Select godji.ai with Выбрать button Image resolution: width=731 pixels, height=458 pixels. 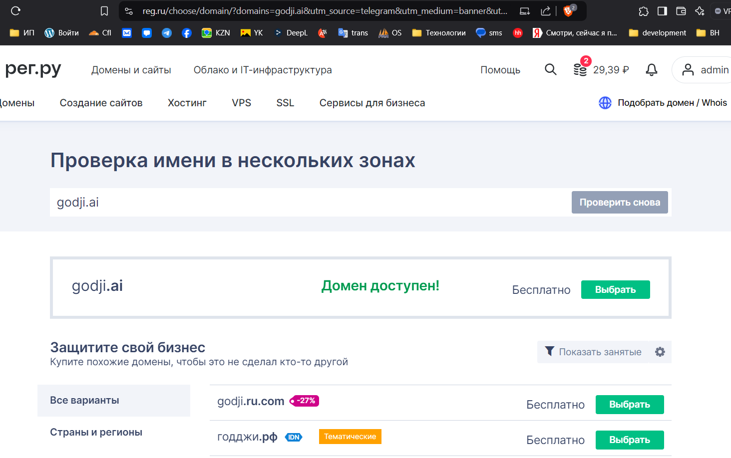point(616,289)
